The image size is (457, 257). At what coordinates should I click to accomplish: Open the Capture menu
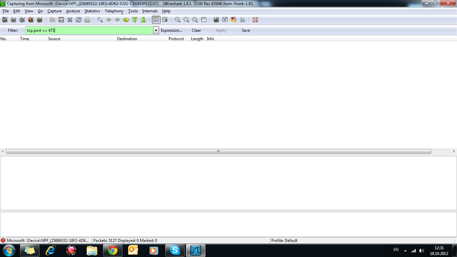point(55,11)
